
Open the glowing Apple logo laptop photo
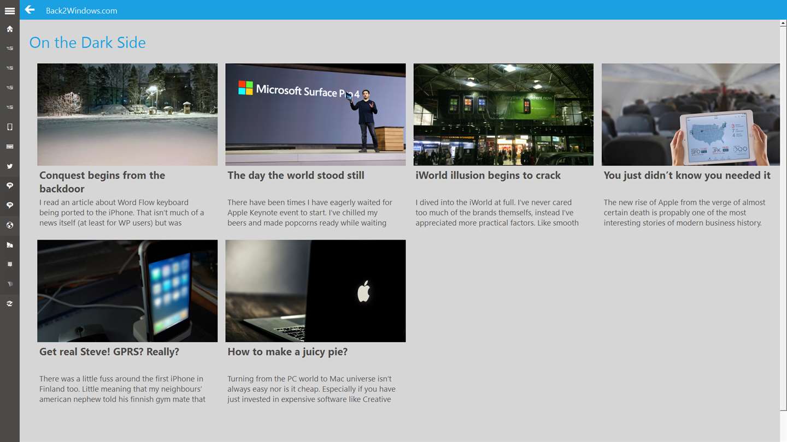coord(315,291)
